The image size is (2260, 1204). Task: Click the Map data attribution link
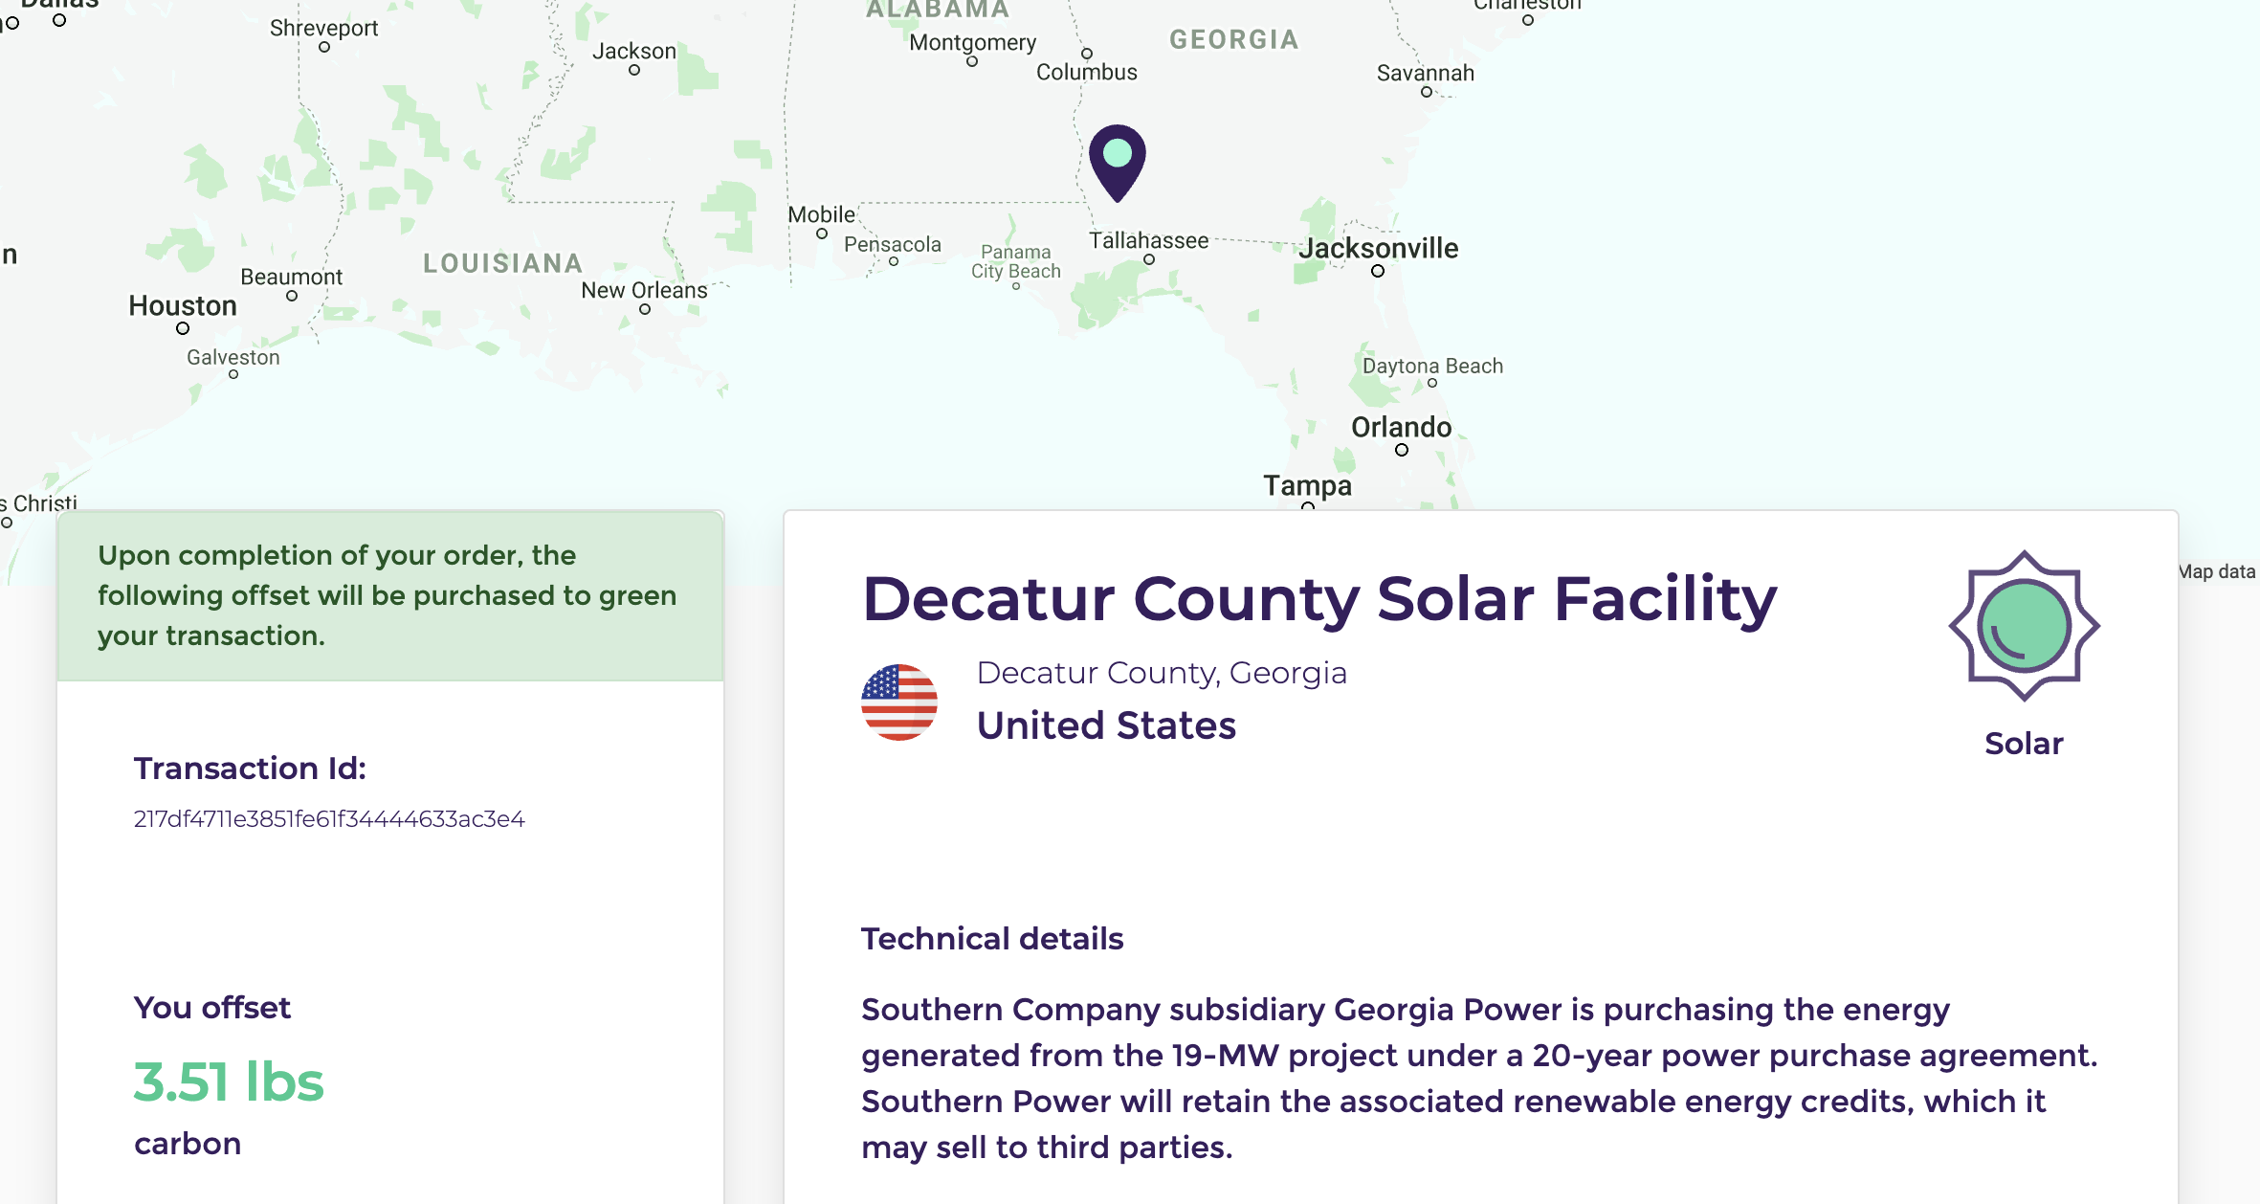[x=2218, y=571]
